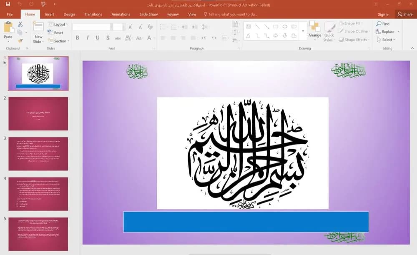Image resolution: width=417 pixels, height=255 pixels.
Task: Switch to the Animations tab
Action: [x=121, y=14]
